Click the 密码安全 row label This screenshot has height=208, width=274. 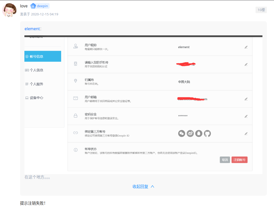(x=91, y=114)
